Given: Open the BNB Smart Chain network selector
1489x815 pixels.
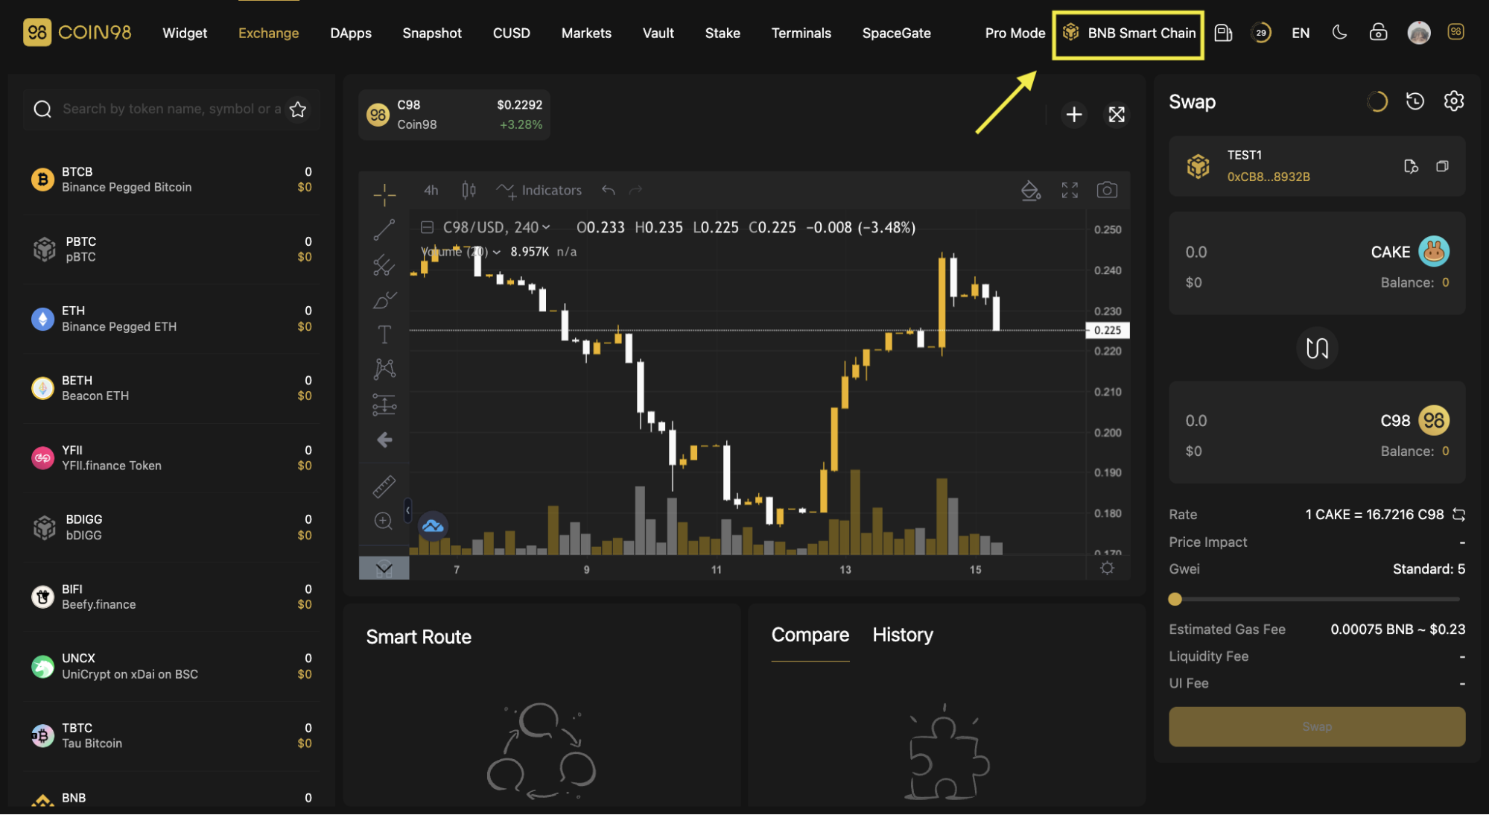Looking at the screenshot, I should pyautogui.click(x=1128, y=34).
